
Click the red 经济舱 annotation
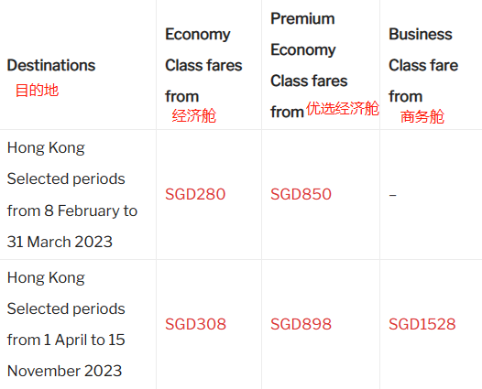(x=194, y=116)
